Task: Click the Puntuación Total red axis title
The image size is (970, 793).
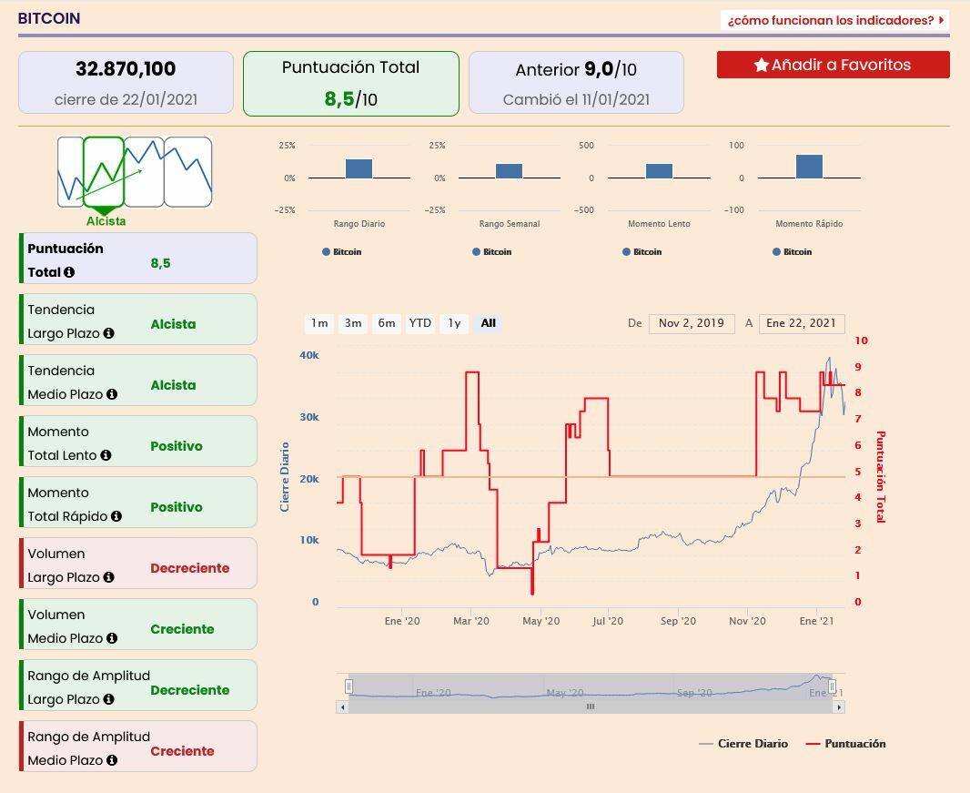Action: (881, 477)
